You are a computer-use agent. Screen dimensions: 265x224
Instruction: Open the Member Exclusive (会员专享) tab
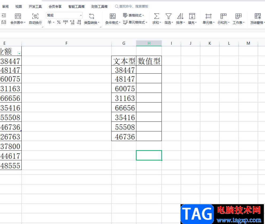coord(55,6)
